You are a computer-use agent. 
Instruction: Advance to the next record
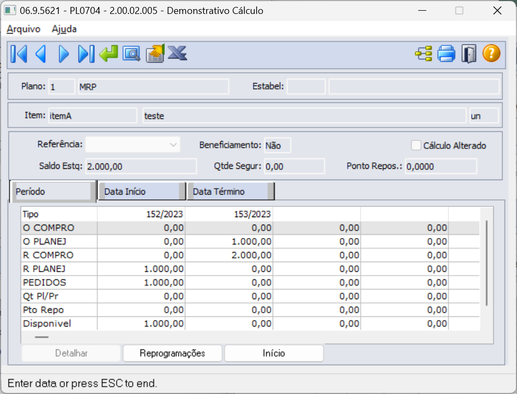[x=63, y=54]
